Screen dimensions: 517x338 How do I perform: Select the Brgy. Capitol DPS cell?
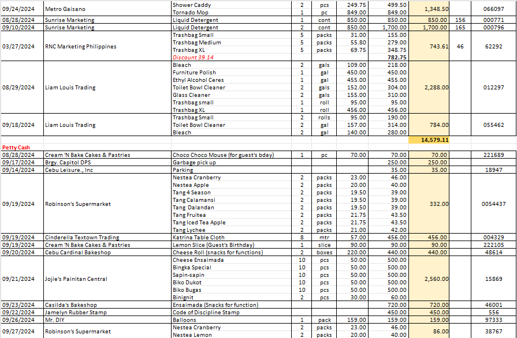[x=107, y=162]
